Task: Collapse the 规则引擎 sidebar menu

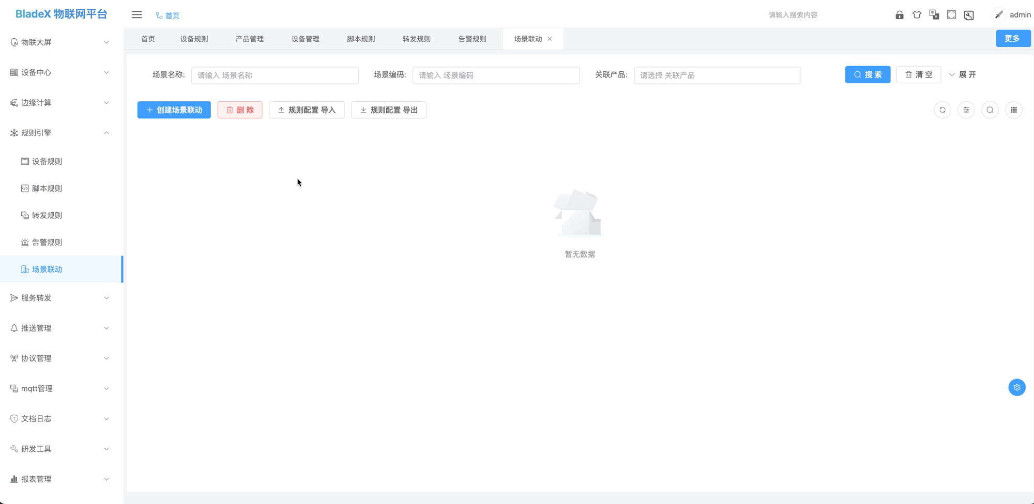Action: [x=60, y=133]
